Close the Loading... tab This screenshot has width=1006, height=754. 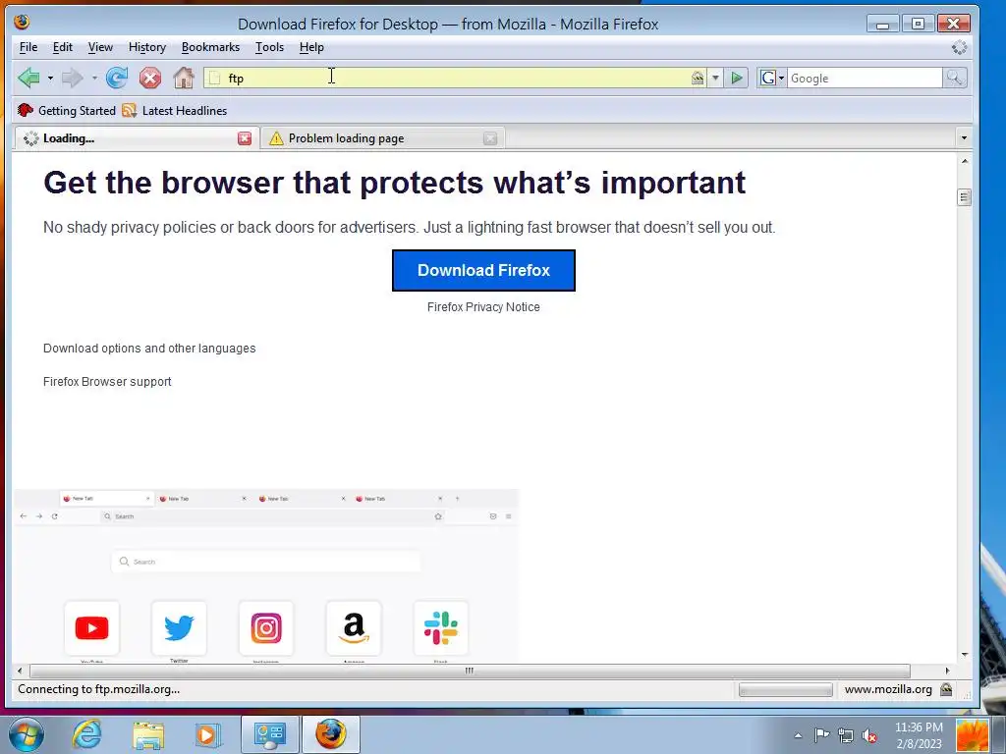[245, 138]
